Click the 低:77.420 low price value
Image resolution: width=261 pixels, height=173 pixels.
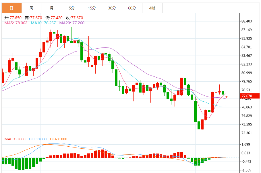click(54, 18)
